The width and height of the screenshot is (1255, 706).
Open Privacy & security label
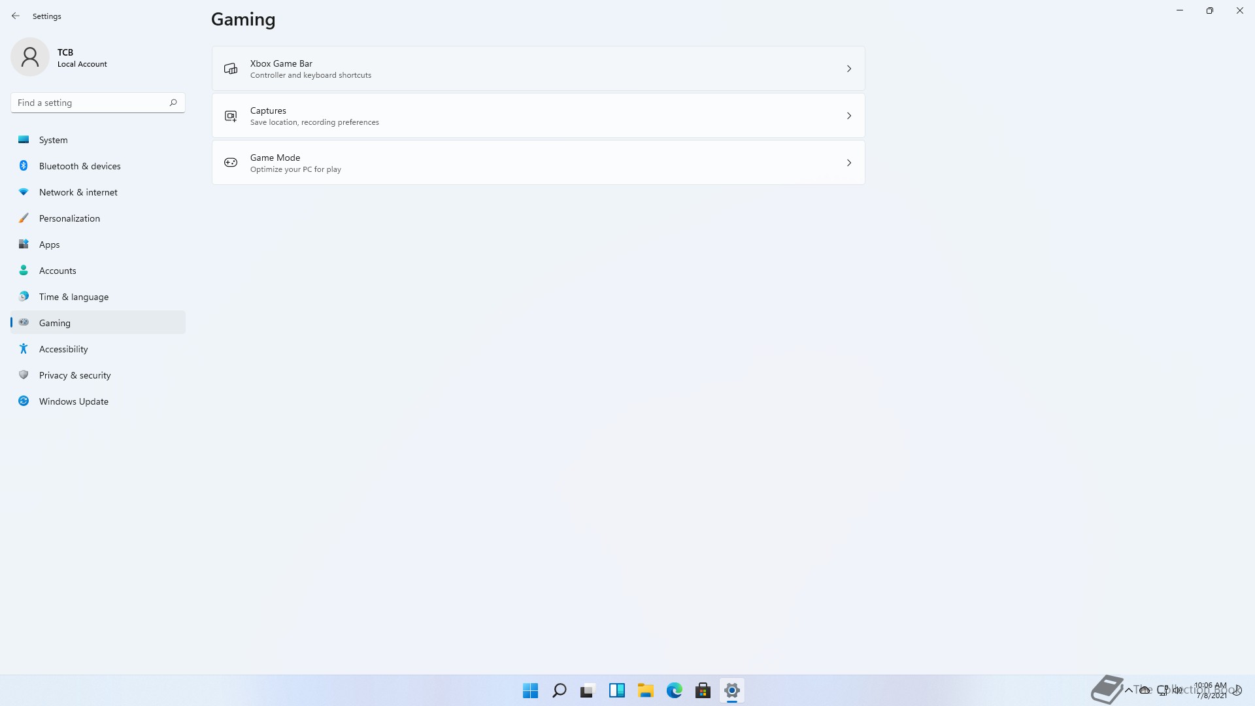coord(75,375)
